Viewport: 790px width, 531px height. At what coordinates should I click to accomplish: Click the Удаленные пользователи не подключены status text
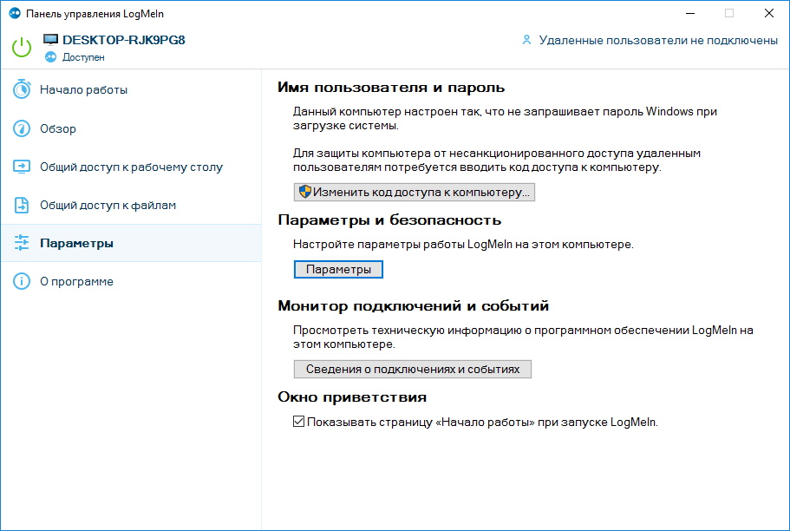click(658, 40)
